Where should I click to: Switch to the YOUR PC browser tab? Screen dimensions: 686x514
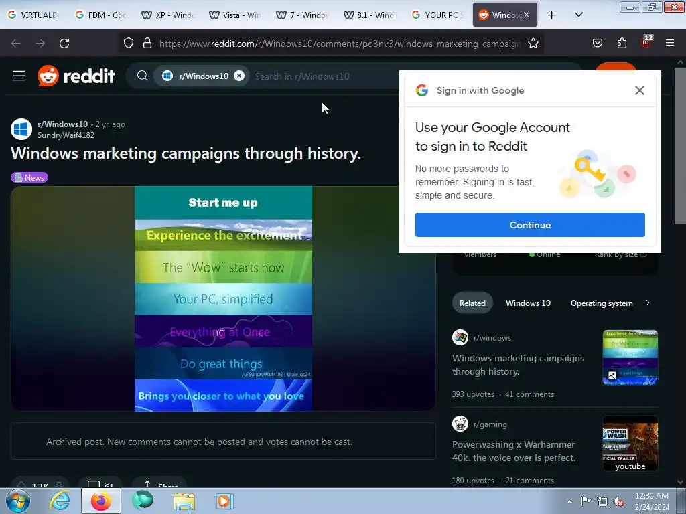point(437,15)
